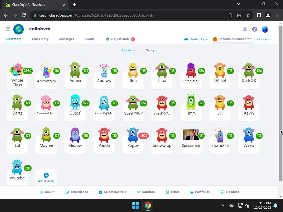The height and width of the screenshot is (212, 283).
Task: Click Panda's red monster avatar
Action: click(104, 135)
